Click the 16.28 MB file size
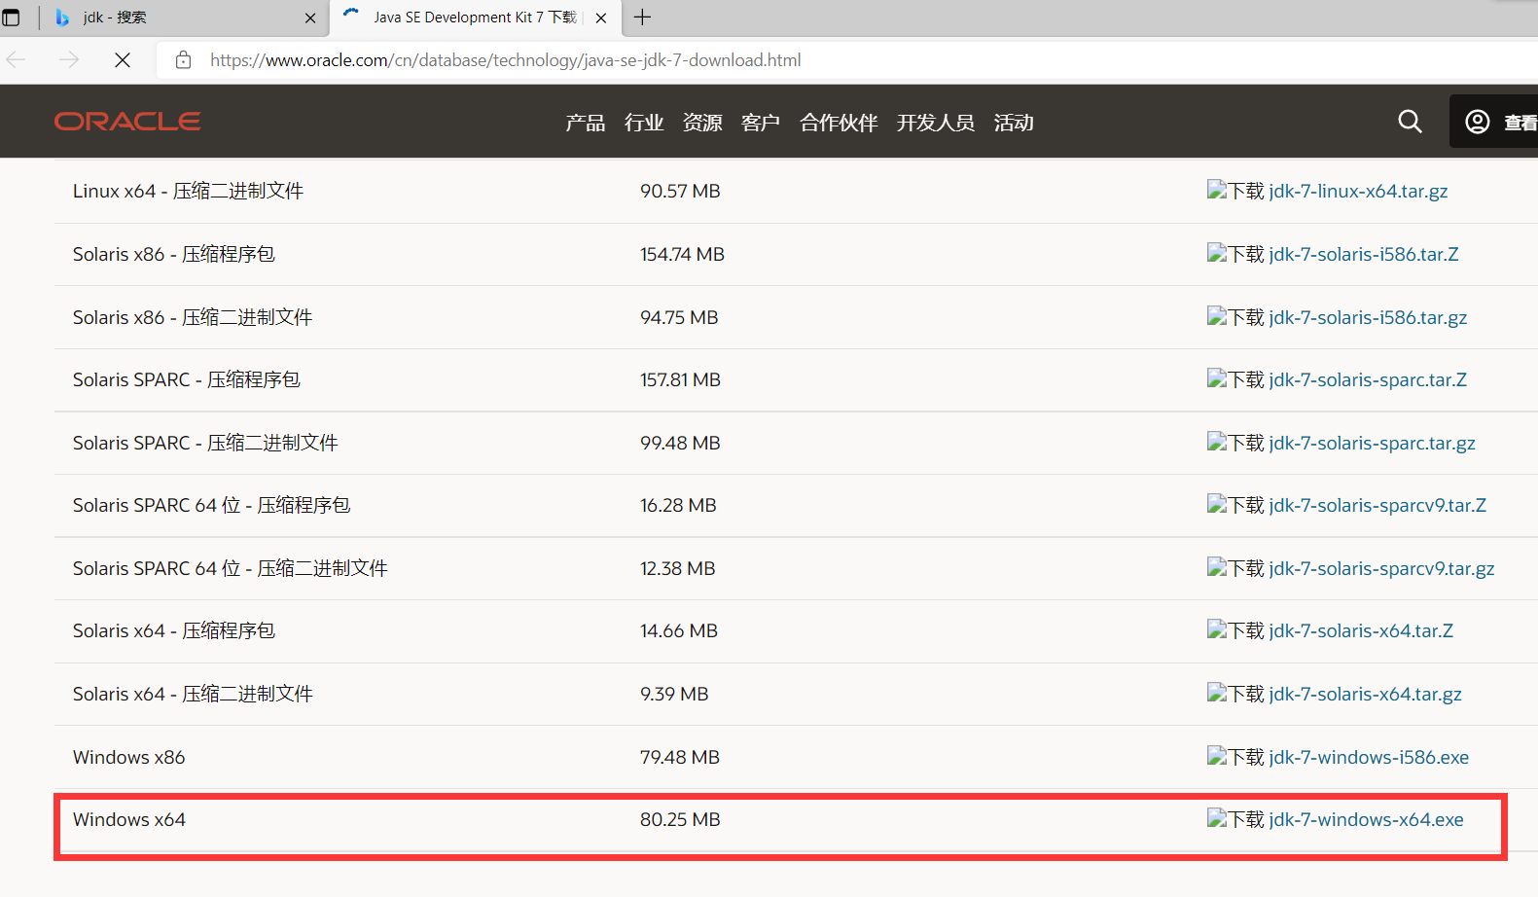This screenshot has width=1538, height=897. click(x=678, y=506)
